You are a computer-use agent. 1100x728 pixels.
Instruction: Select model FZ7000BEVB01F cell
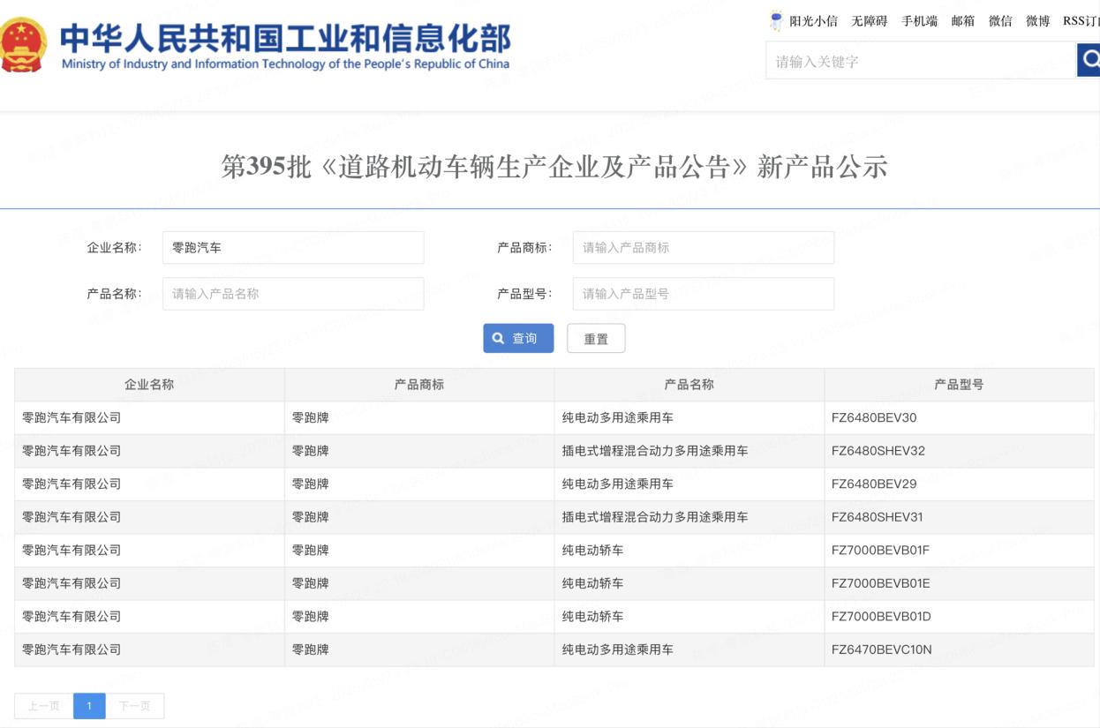pos(960,550)
